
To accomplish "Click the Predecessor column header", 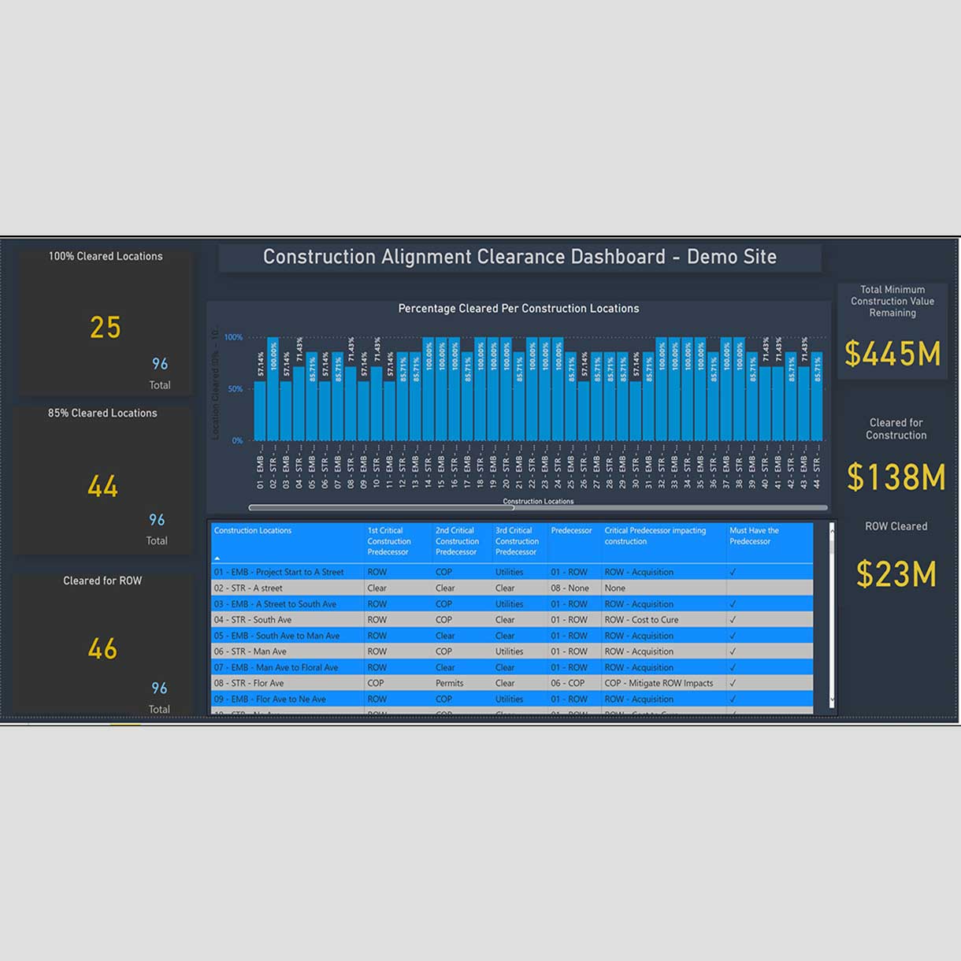I will (x=571, y=531).
